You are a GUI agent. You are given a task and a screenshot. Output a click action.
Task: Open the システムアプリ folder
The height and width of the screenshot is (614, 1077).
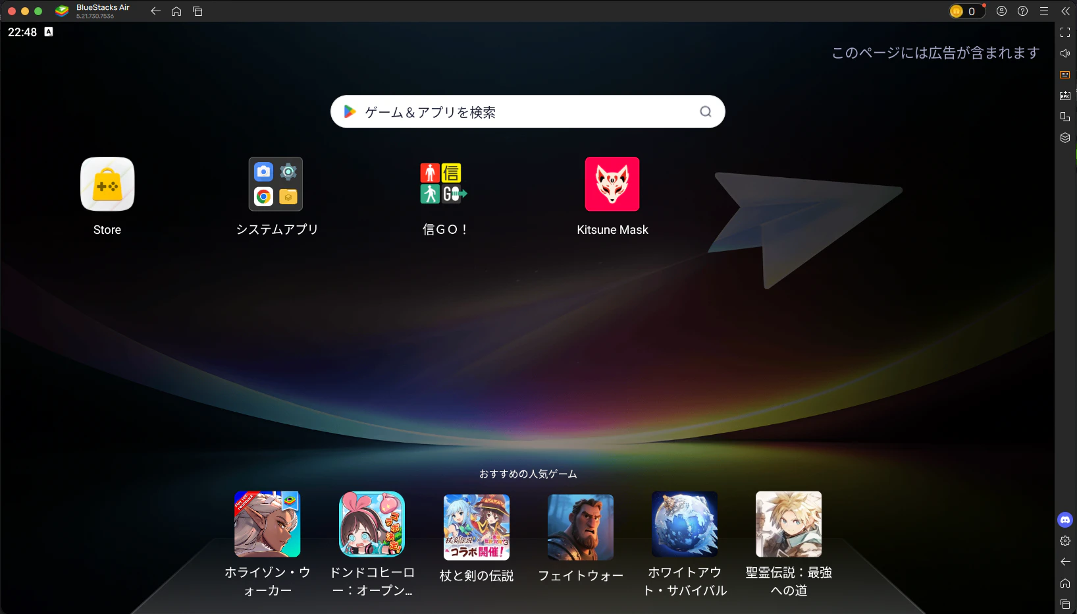[276, 184]
